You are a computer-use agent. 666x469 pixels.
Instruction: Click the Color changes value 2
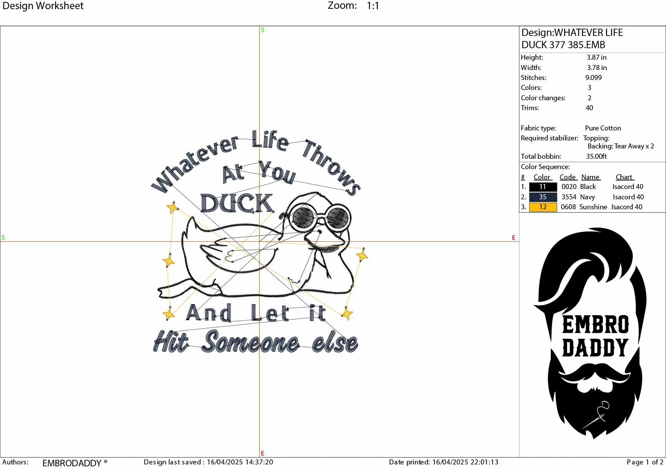pyautogui.click(x=589, y=98)
